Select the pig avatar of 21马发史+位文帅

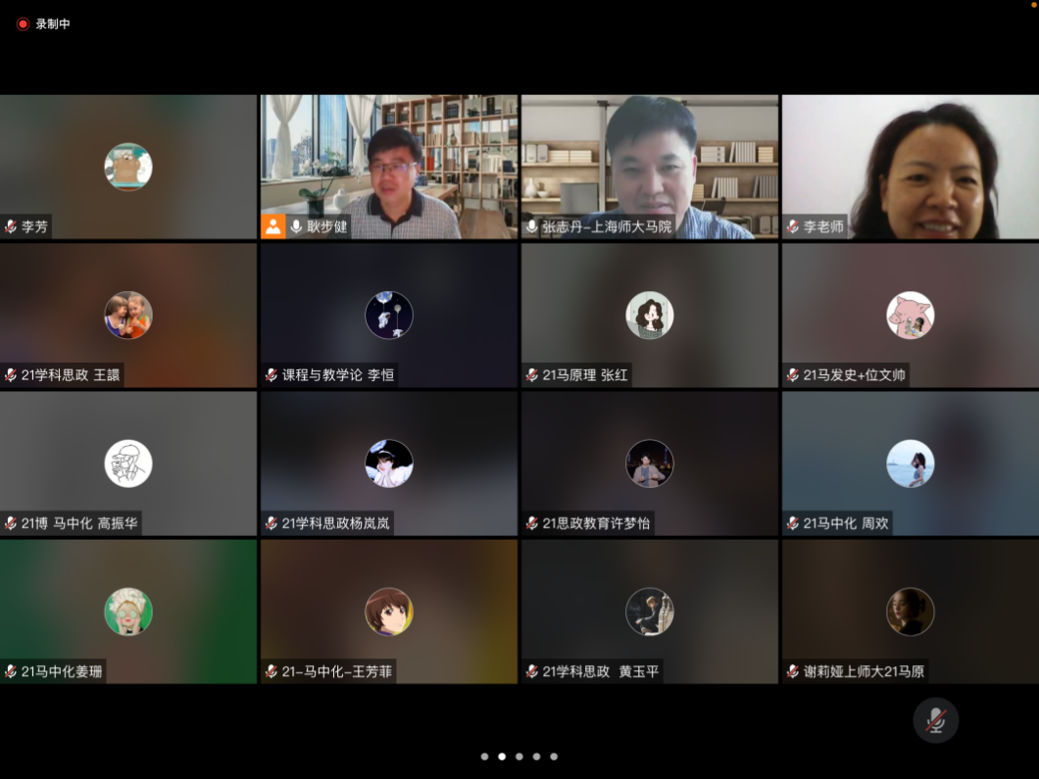[x=910, y=316]
